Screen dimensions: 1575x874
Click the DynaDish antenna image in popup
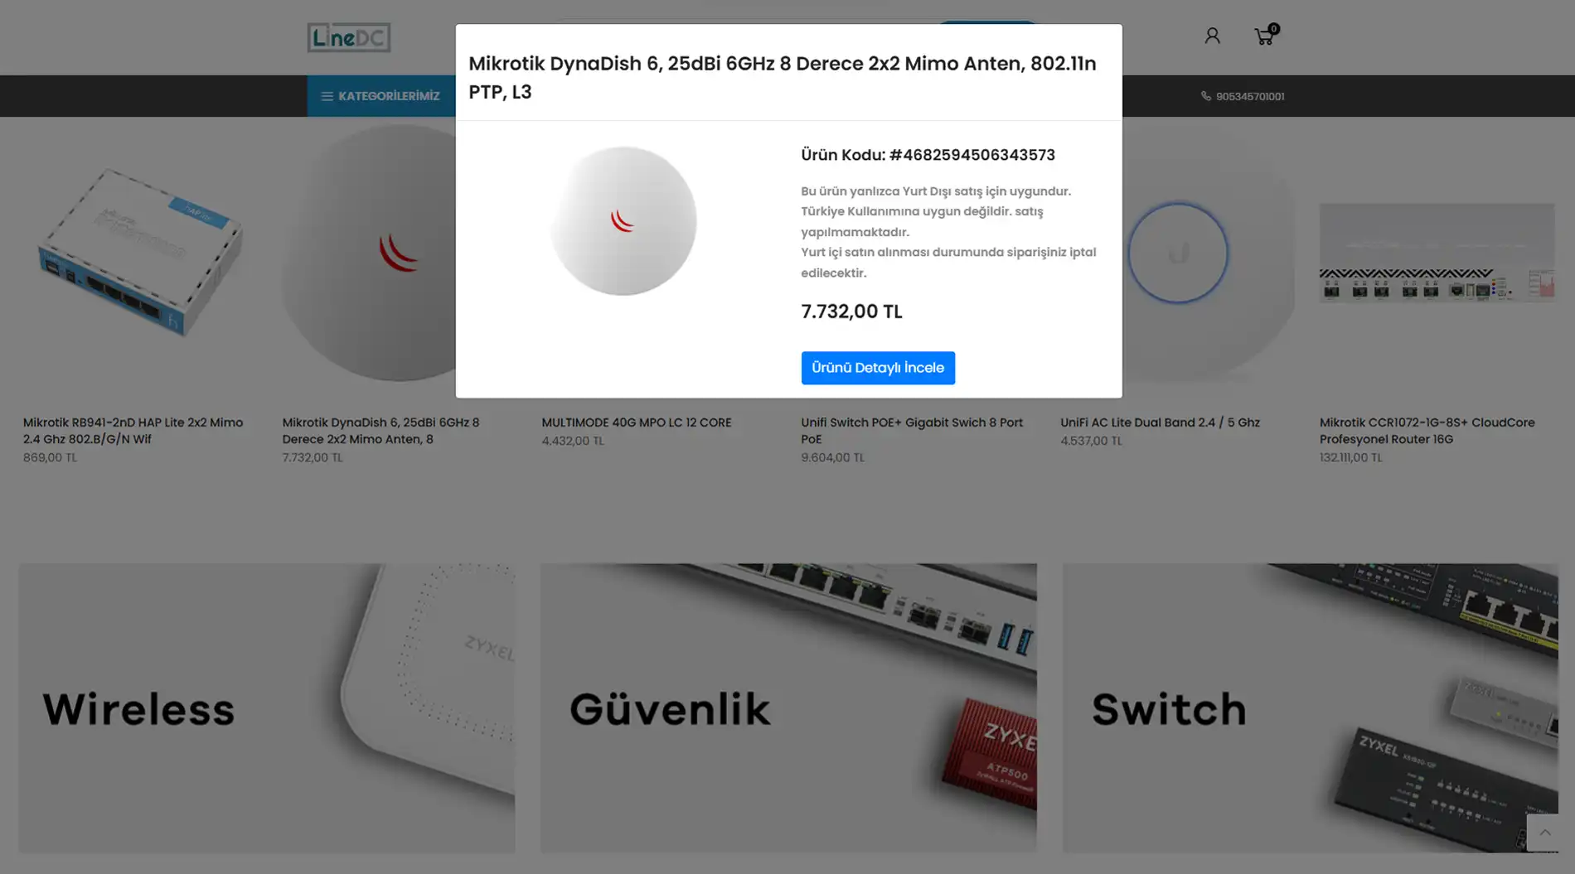pos(623,221)
